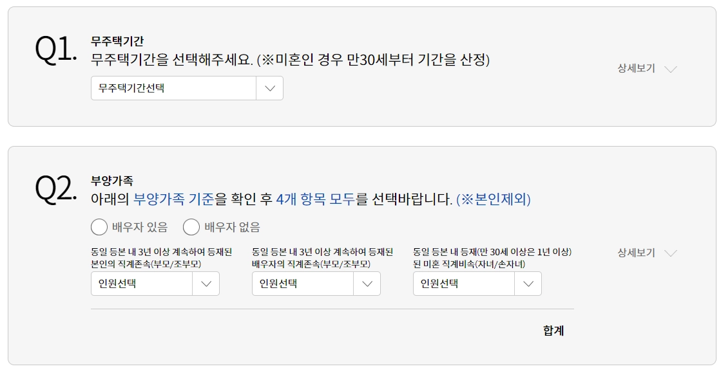Click the chevron icon on second 인원선택 dropdown
Image resolution: width=721 pixels, height=371 pixels.
point(367,284)
